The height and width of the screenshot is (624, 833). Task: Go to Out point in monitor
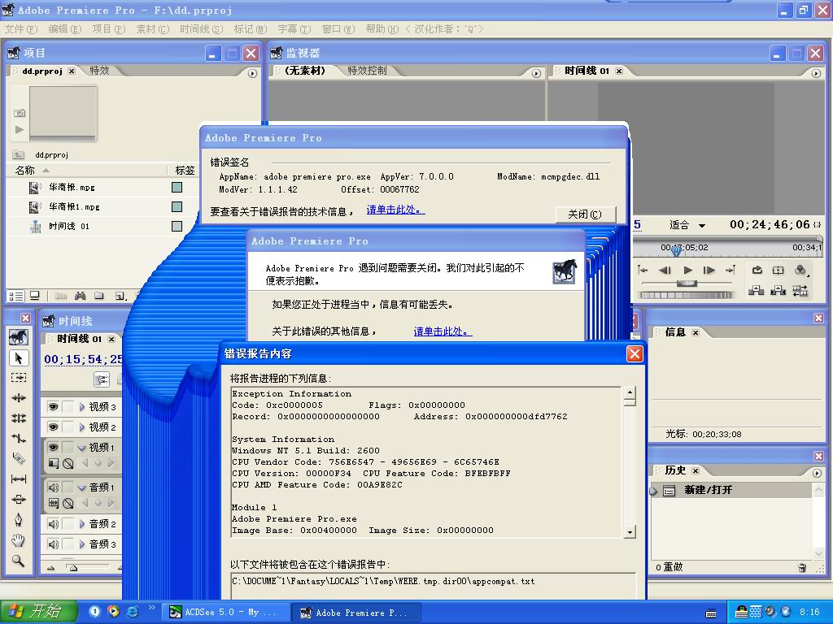click(x=731, y=270)
